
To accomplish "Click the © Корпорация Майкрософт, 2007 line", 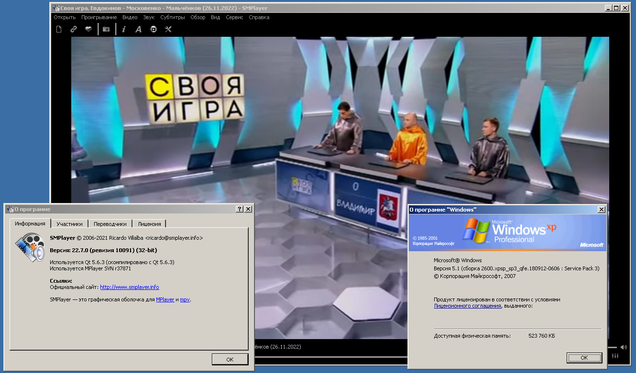I will click(x=474, y=276).
